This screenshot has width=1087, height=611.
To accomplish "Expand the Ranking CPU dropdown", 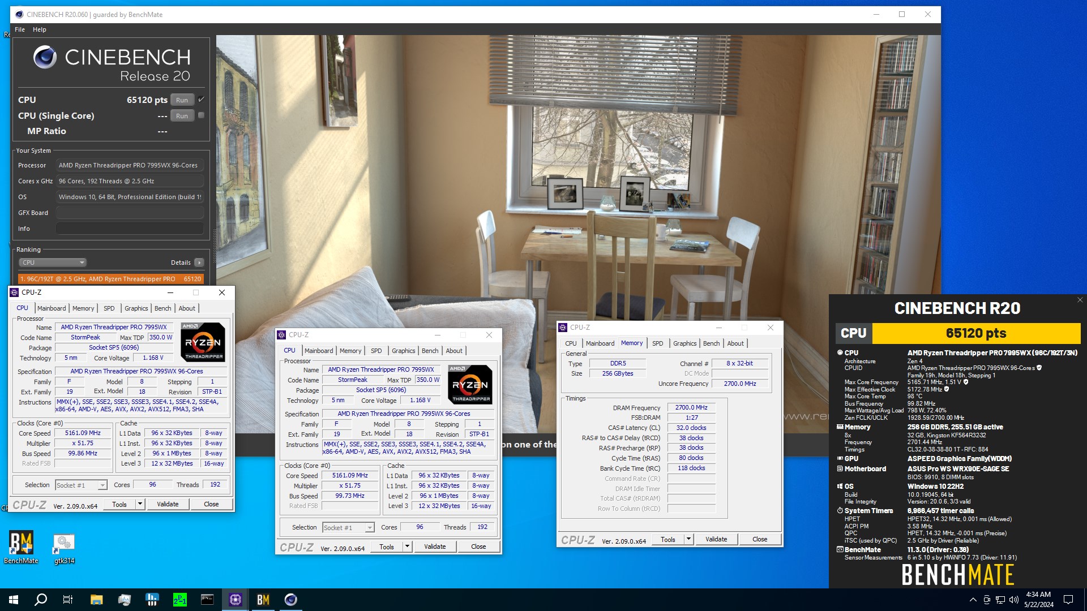I will [x=53, y=263].
